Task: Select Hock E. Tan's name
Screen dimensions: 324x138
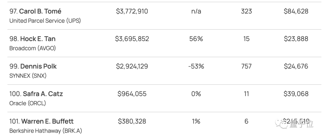Action: (x=38, y=39)
